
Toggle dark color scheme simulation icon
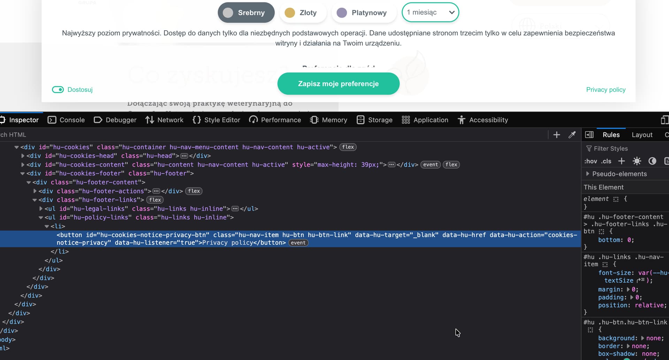tap(652, 161)
